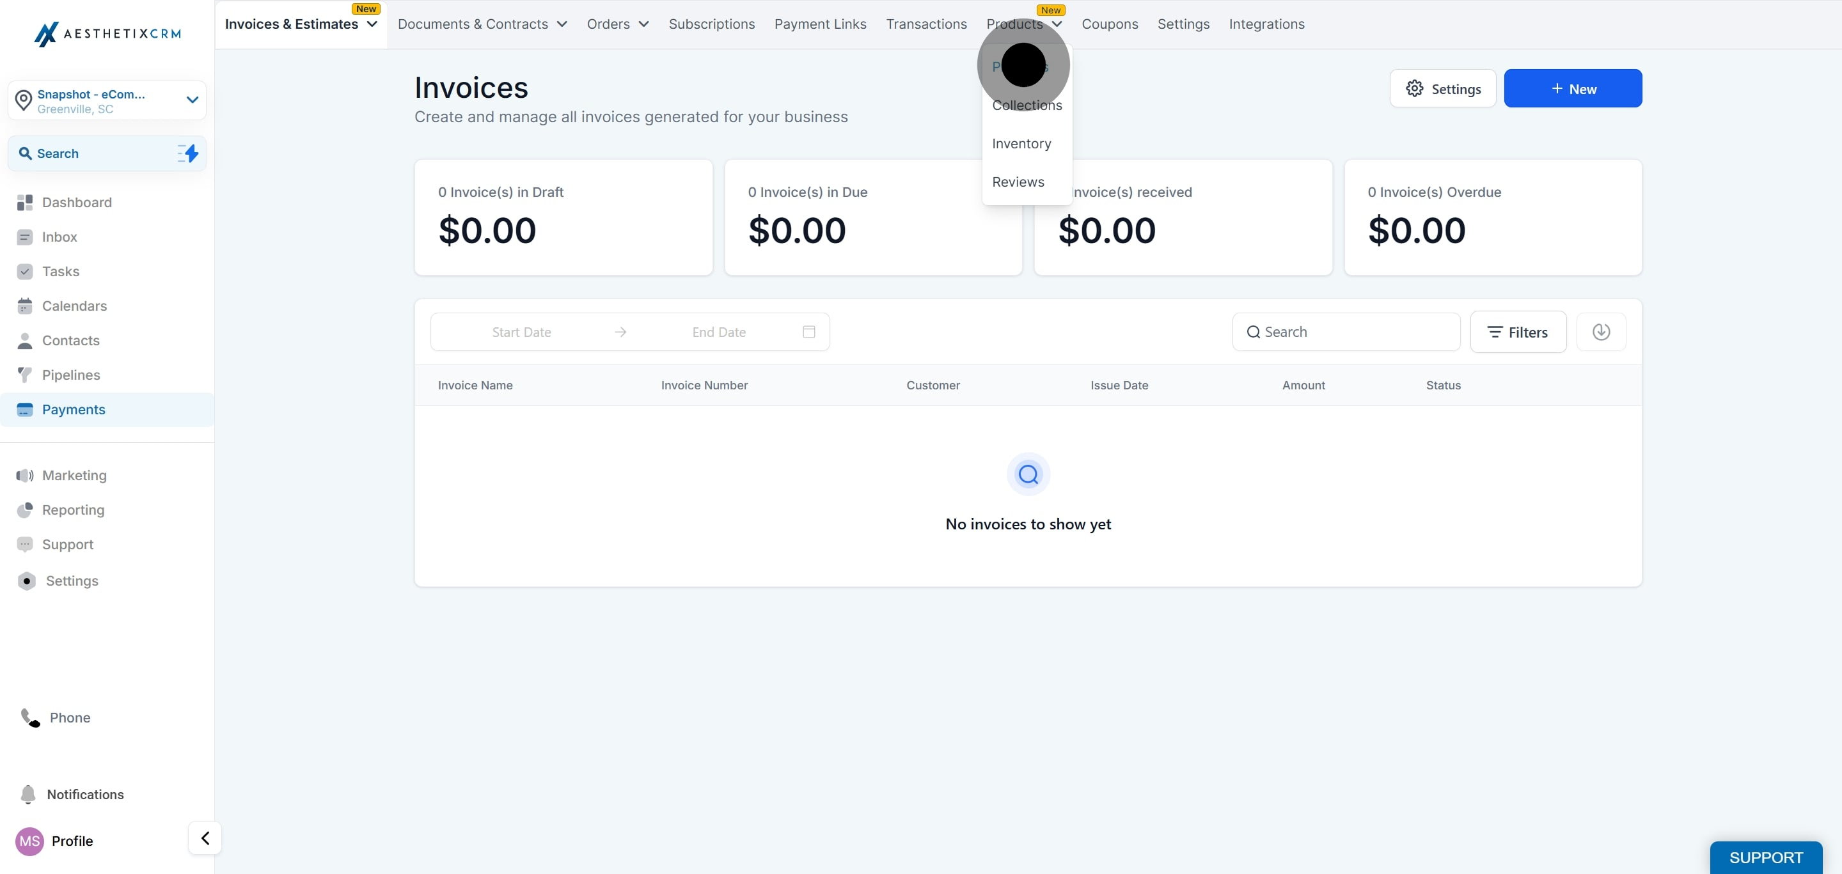Click the MS profile avatar
This screenshot has height=874, width=1842.
[29, 840]
